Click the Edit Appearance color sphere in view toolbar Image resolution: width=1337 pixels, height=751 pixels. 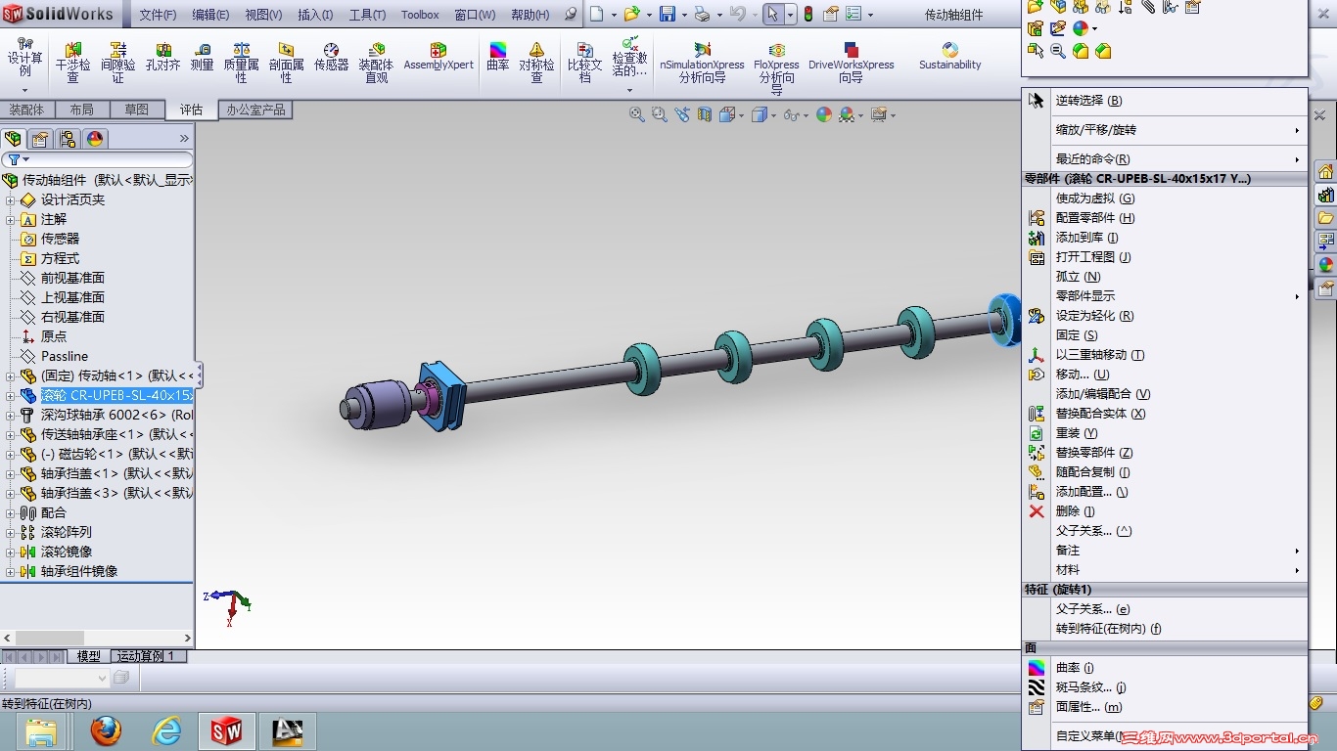click(824, 114)
